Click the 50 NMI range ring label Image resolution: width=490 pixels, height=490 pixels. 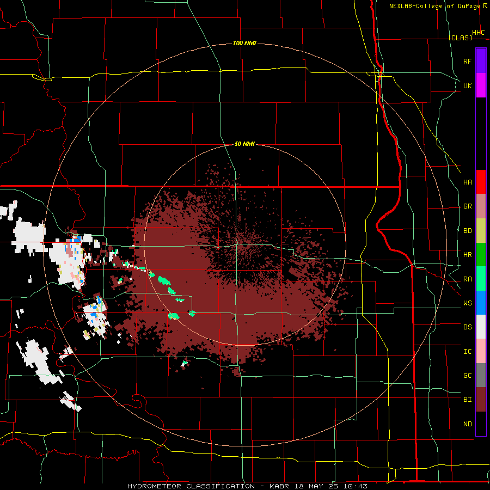pos(244,144)
